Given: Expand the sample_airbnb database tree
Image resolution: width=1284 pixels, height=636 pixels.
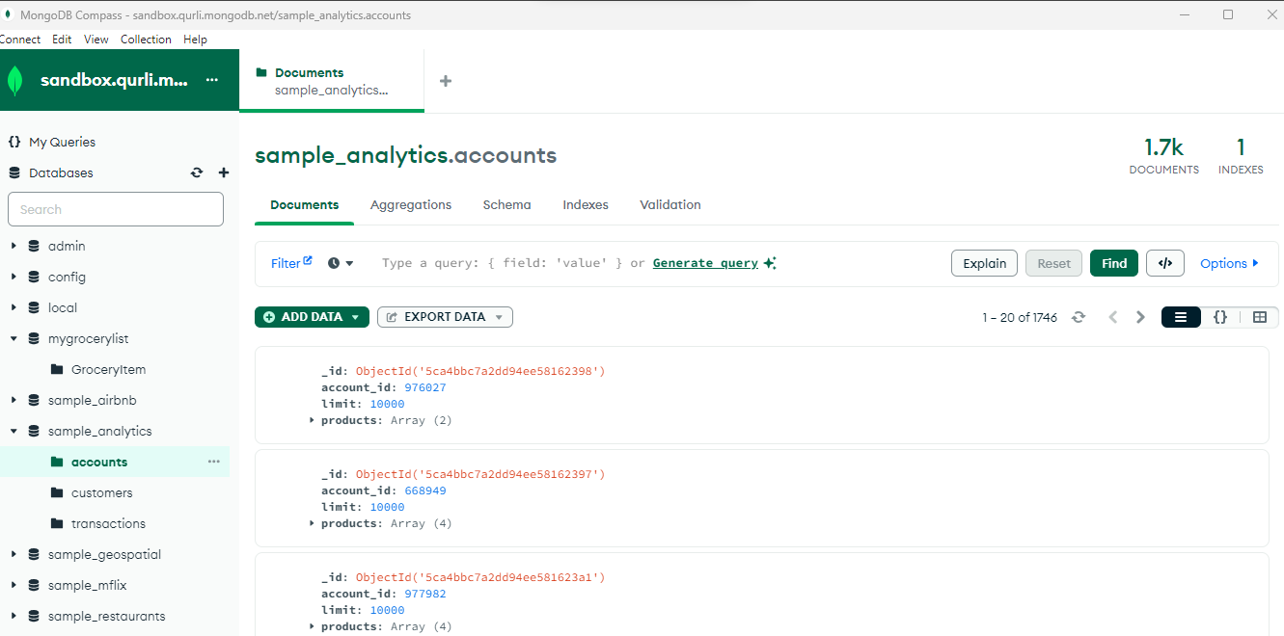Looking at the screenshot, I should click(x=14, y=400).
